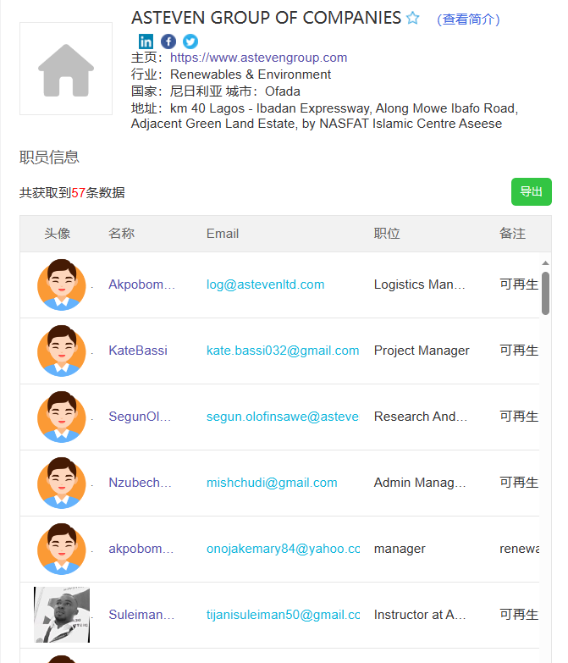568x663 pixels.
Task: Click the 查看简介 link
Action: pyautogui.click(x=468, y=19)
